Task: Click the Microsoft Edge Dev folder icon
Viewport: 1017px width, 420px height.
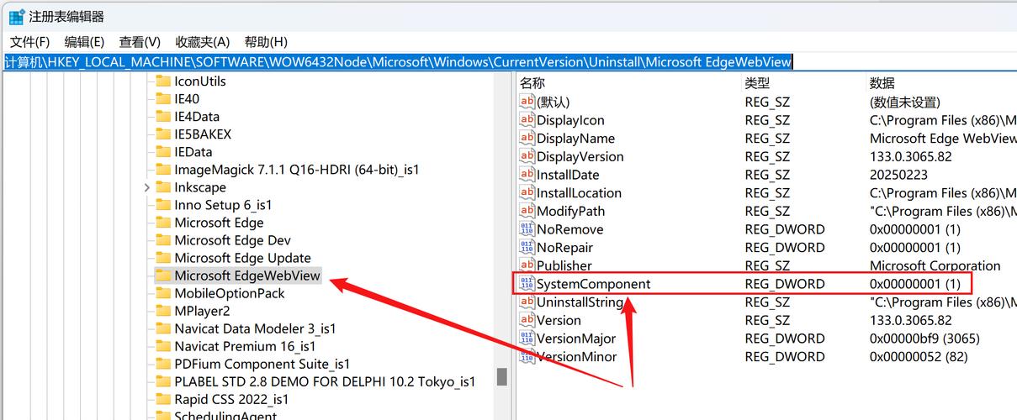Action: [x=163, y=240]
